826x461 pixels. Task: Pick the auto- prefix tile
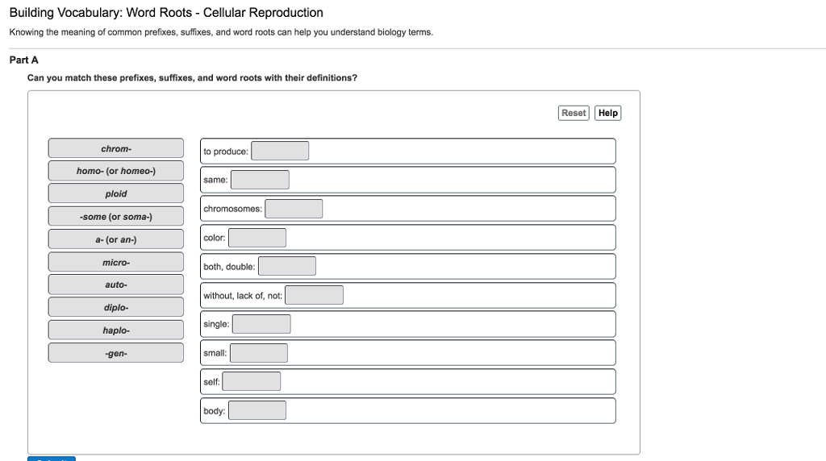(116, 284)
